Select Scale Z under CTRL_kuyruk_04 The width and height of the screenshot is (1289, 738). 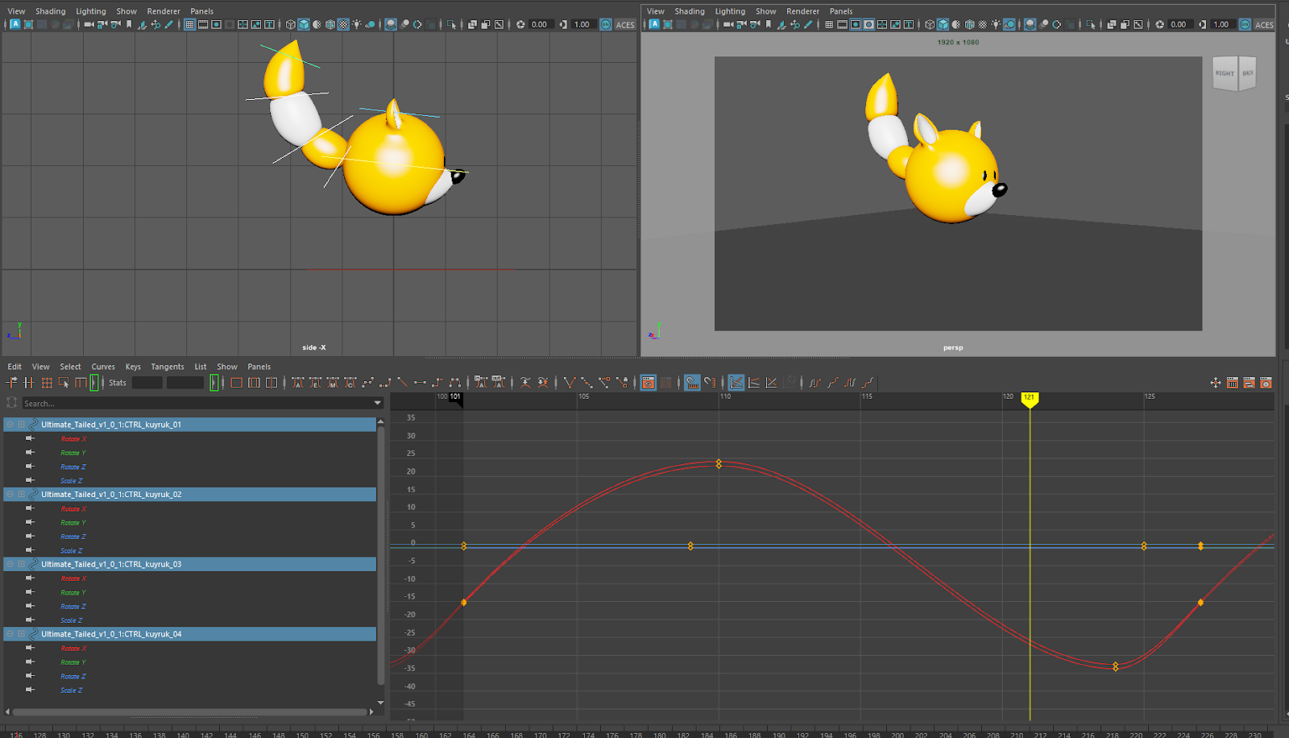pos(72,690)
